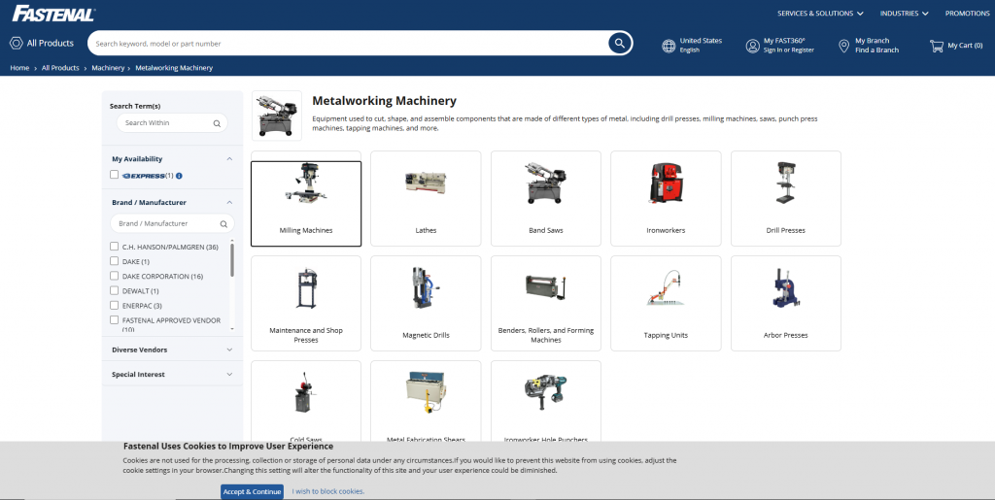Open the Magnetic Drills category image
The width and height of the screenshot is (995, 500).
(x=426, y=287)
